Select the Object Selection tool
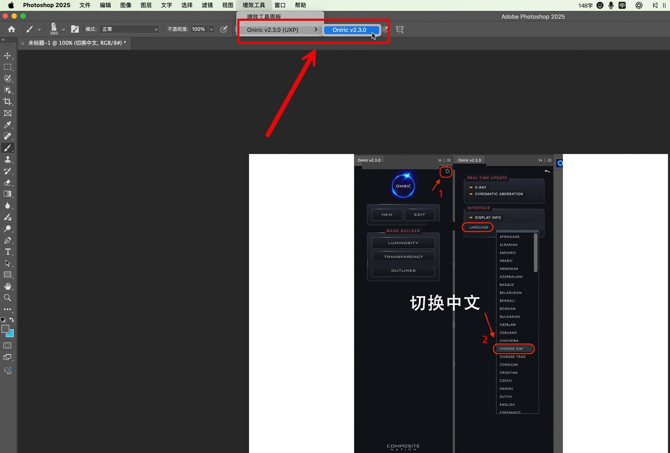The image size is (670, 453). (x=7, y=90)
